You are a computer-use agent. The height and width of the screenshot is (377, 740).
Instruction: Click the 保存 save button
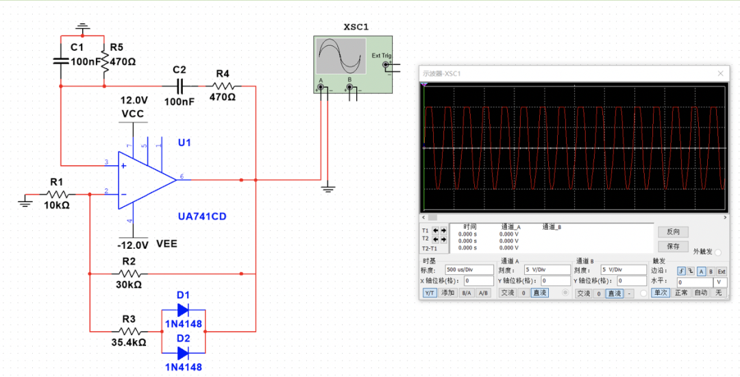pos(672,246)
